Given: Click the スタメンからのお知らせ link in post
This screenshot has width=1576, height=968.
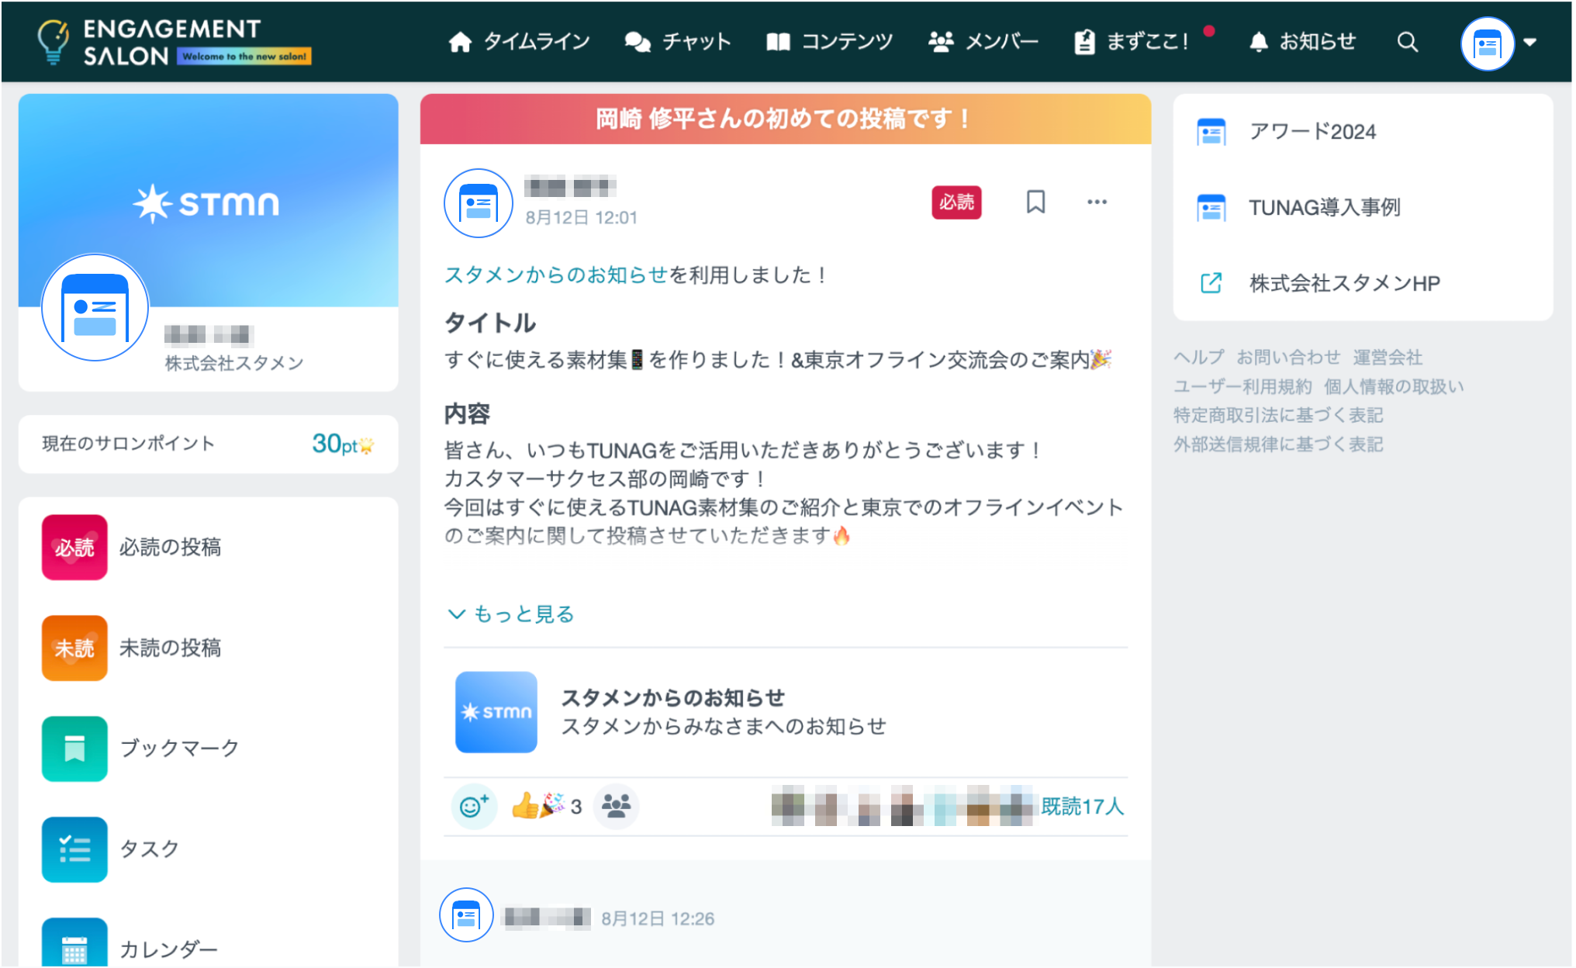Looking at the screenshot, I should [556, 275].
